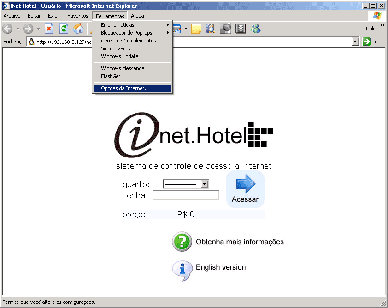Open the Edit icon dropdown arrow

pos(186,29)
